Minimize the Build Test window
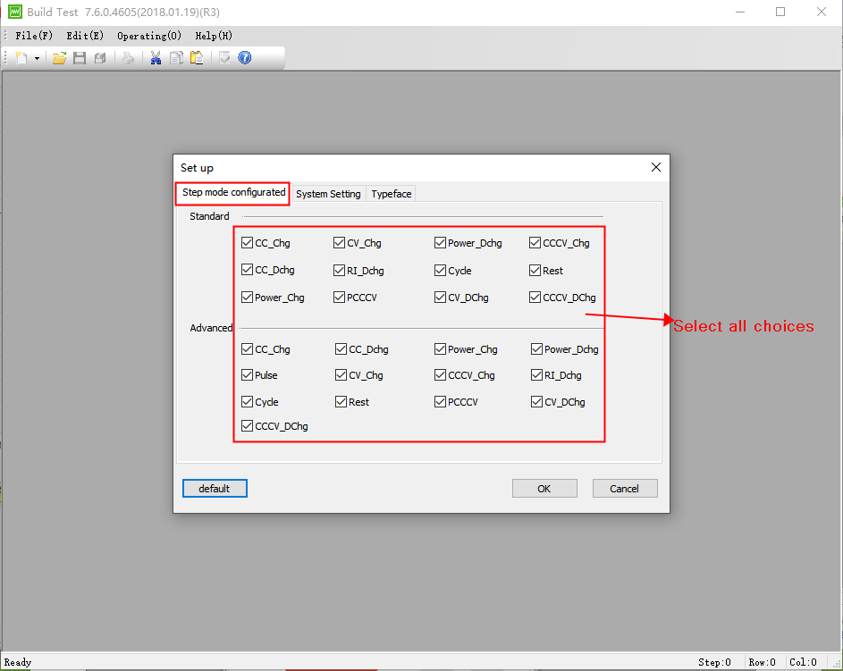 pos(740,12)
